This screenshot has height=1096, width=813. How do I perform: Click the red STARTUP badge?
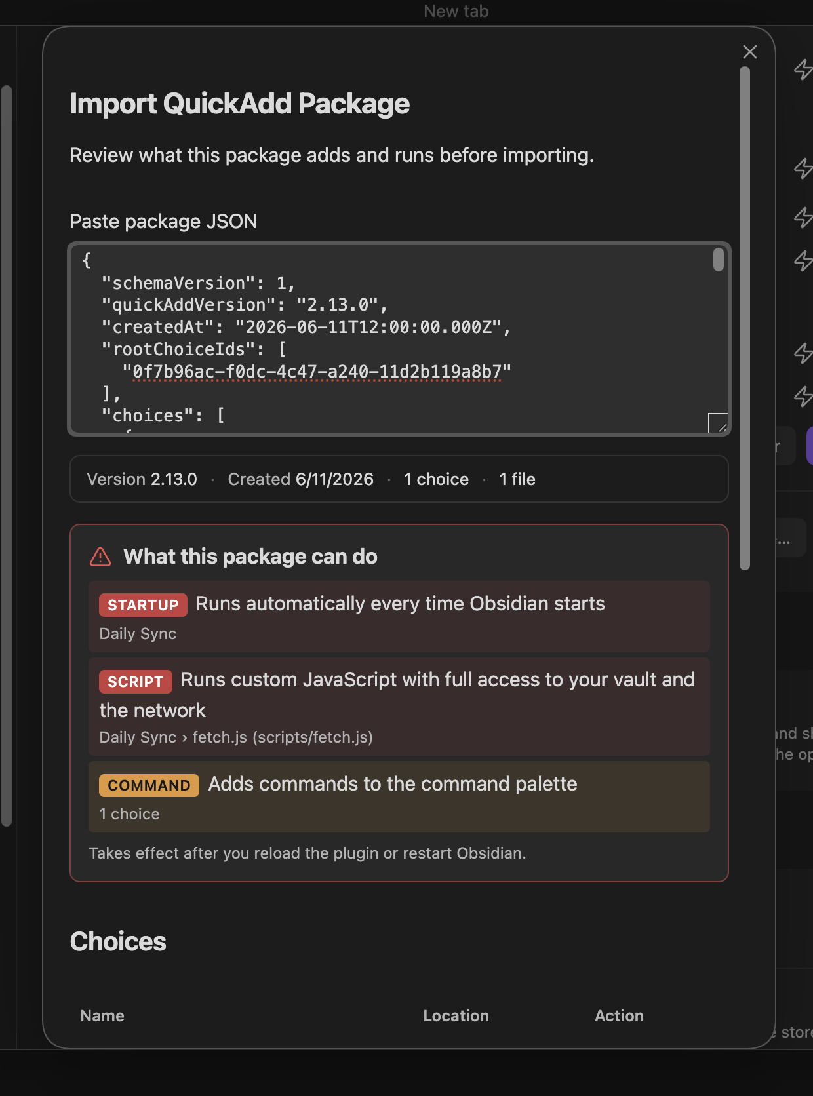pyautogui.click(x=143, y=605)
